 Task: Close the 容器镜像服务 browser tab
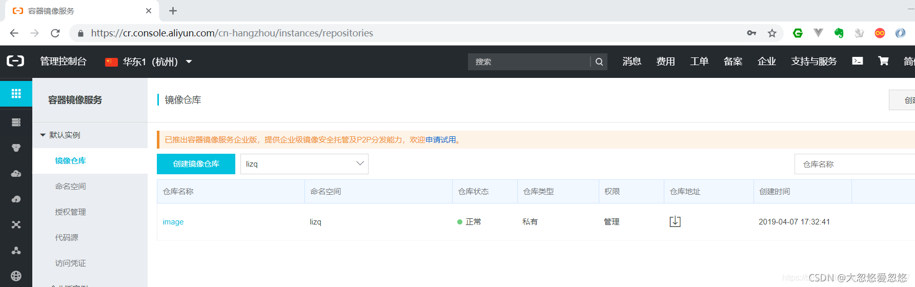pos(149,11)
